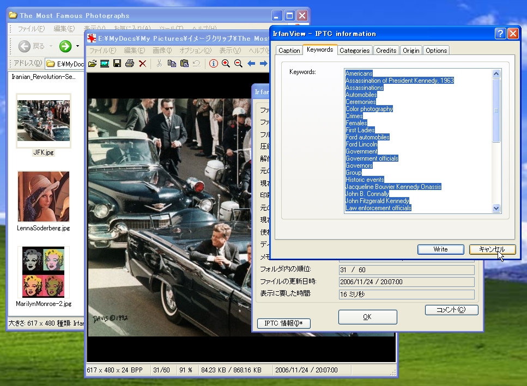
Task: Click keyword 'John Fitzgerald Kennedy'
Action: [x=377, y=201]
